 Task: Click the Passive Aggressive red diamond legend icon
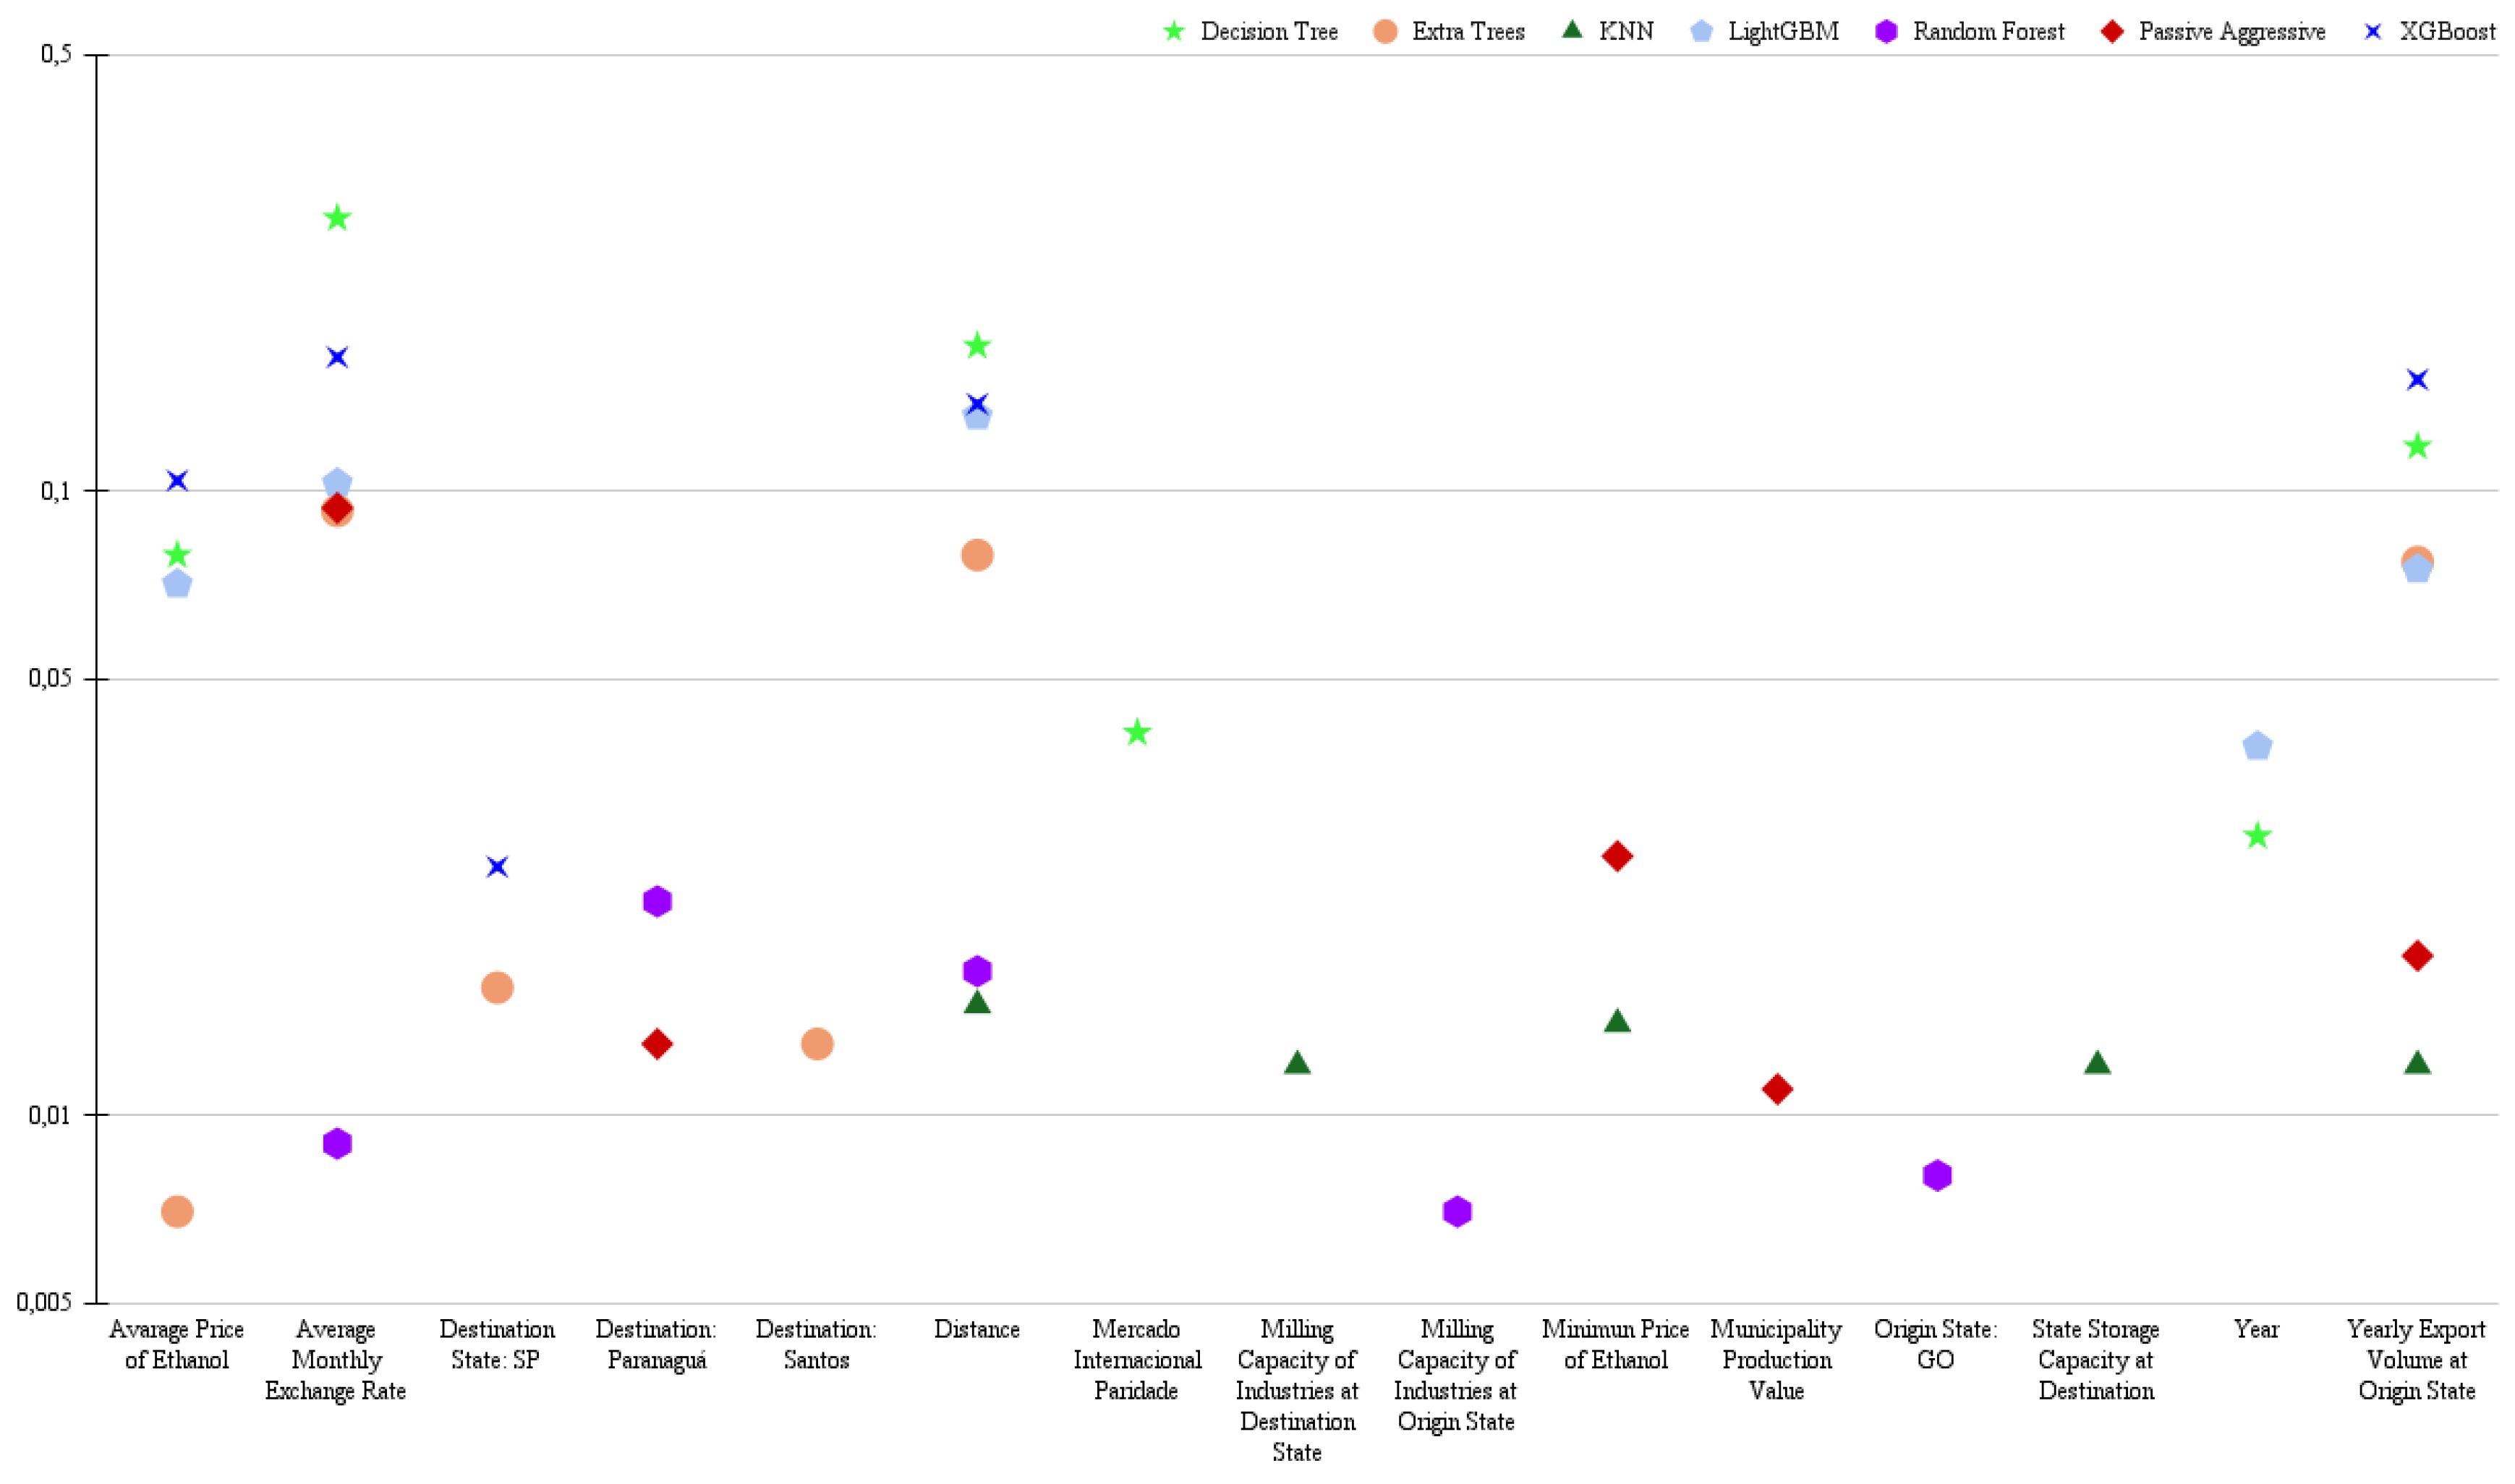click(x=2113, y=32)
